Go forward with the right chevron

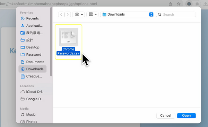68,14
